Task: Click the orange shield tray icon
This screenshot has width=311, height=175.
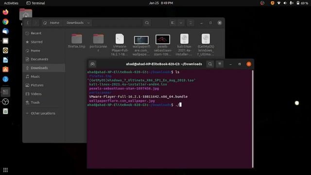Action: click(x=272, y=3)
